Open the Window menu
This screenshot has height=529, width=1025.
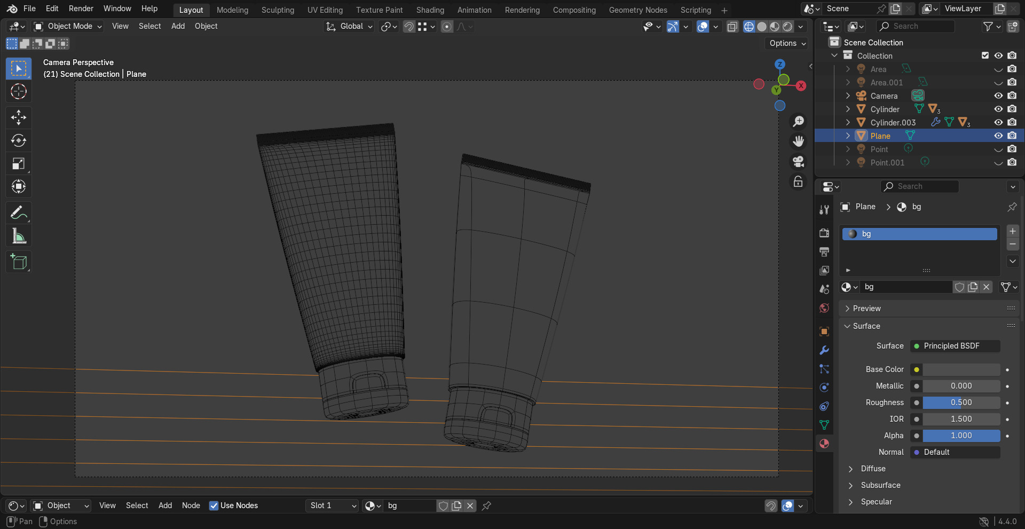tap(117, 9)
